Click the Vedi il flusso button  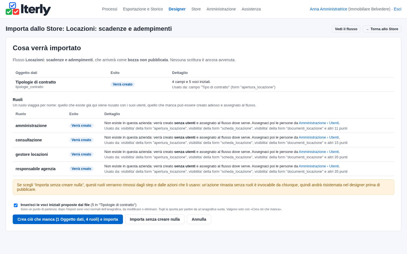(x=346, y=29)
